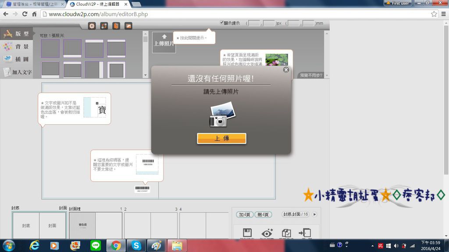Select layout with white strip at bottom
The width and height of the screenshot is (449, 252).
click(x=72, y=49)
